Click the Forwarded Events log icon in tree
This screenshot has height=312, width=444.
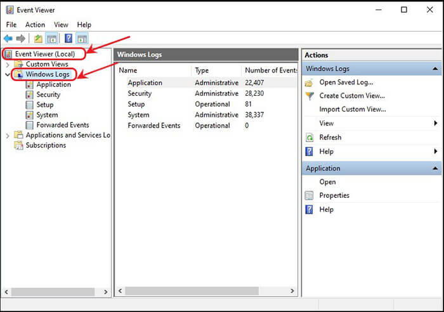coord(29,125)
